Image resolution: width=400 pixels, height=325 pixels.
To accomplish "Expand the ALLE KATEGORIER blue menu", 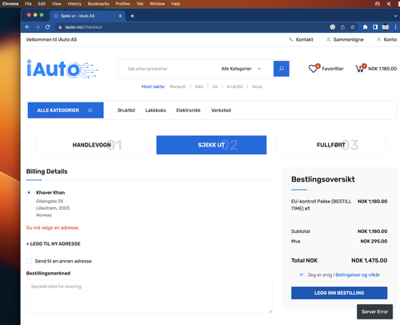I will tap(66, 110).
